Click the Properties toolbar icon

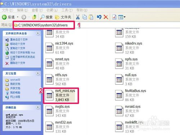114,17
